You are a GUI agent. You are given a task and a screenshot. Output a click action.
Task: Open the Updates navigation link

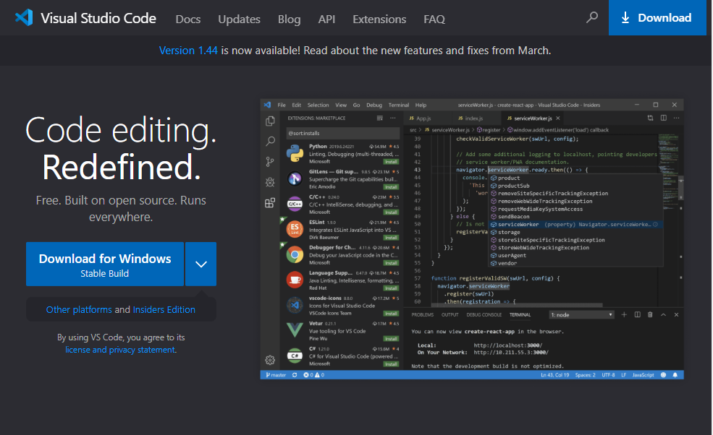[x=239, y=19]
